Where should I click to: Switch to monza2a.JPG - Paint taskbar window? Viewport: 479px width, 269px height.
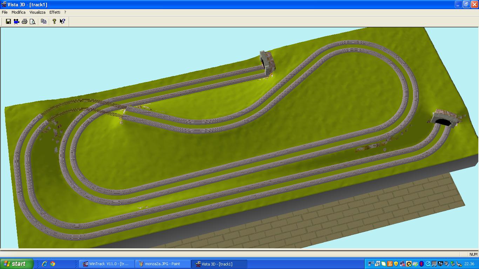coord(163,264)
